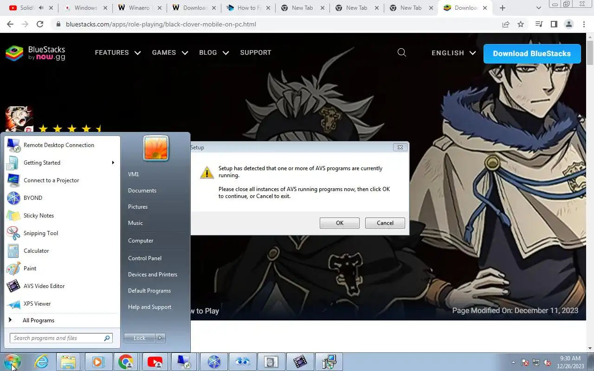The height and width of the screenshot is (371, 594).
Task: Open the clock showing 9:30 AM
Action: [x=570, y=362]
